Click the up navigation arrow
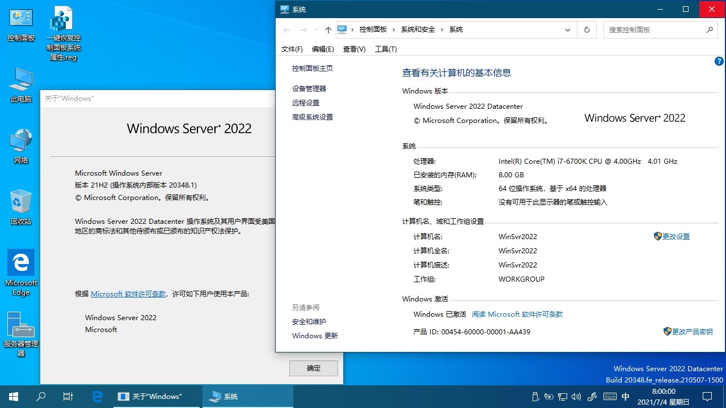 point(328,29)
